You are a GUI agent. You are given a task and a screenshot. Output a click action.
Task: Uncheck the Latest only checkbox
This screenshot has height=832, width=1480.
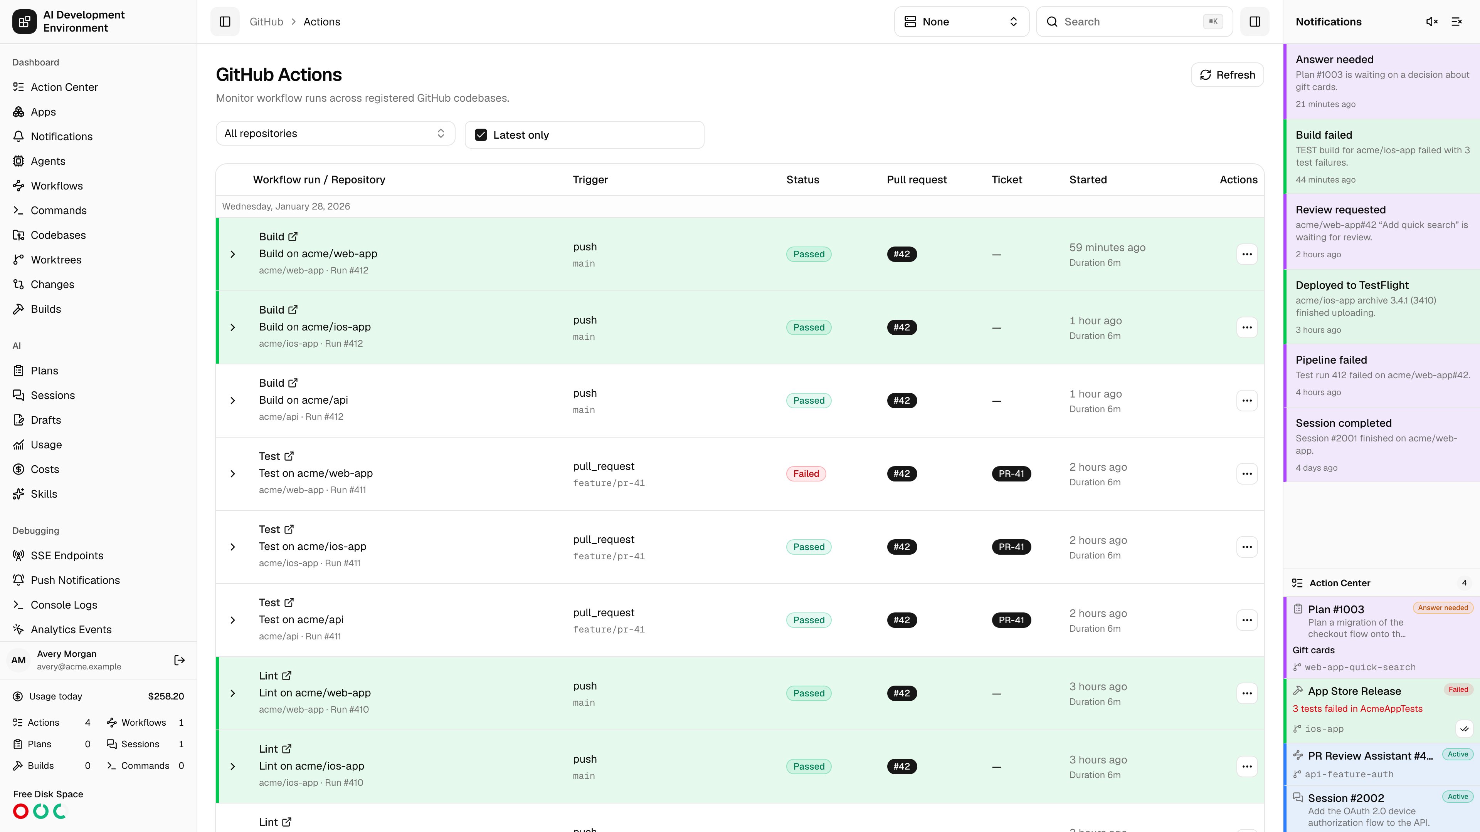(481, 135)
